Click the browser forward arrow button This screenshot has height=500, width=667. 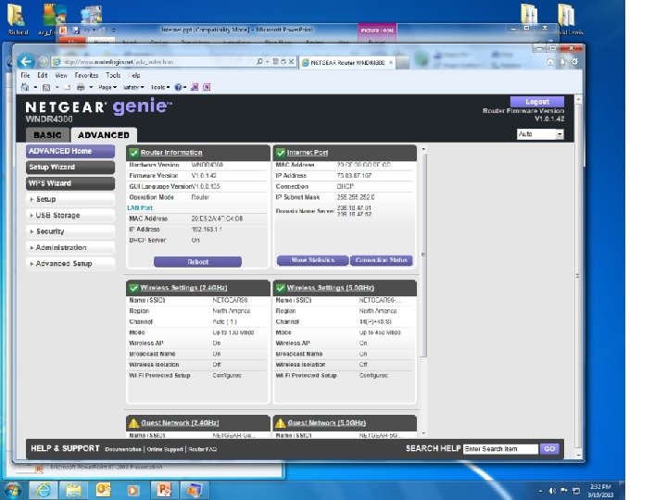coord(43,62)
